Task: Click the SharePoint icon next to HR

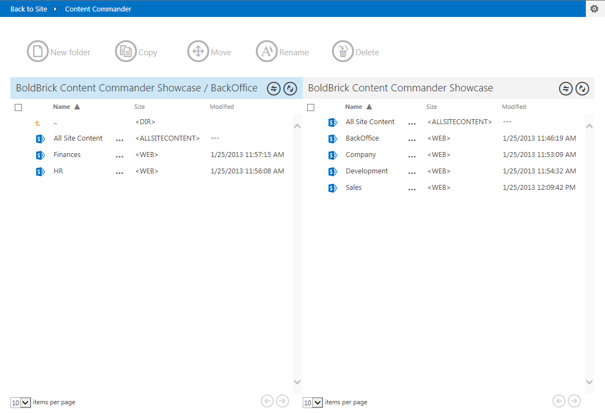Action: pyautogui.click(x=40, y=172)
